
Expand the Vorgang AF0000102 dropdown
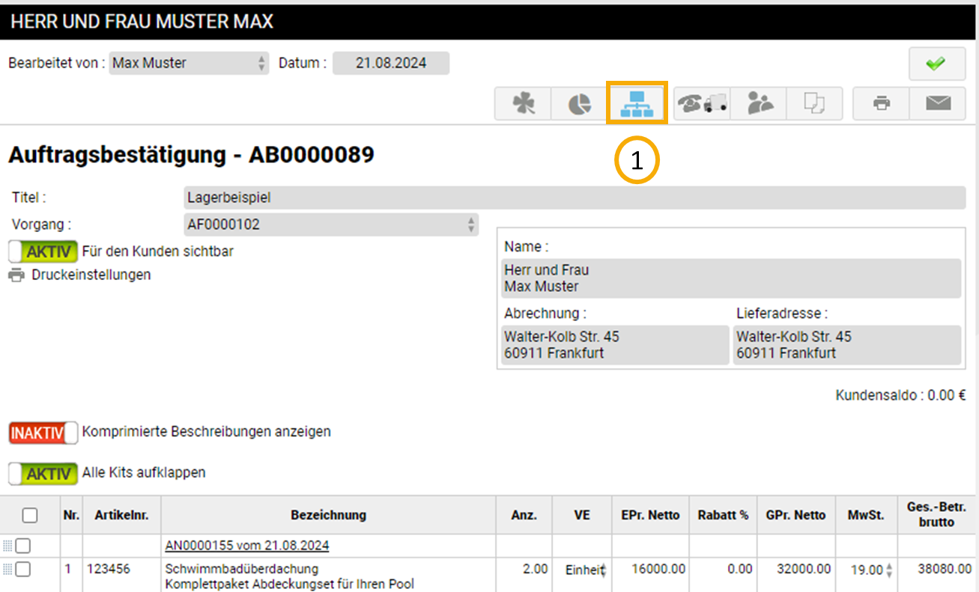[x=330, y=225]
